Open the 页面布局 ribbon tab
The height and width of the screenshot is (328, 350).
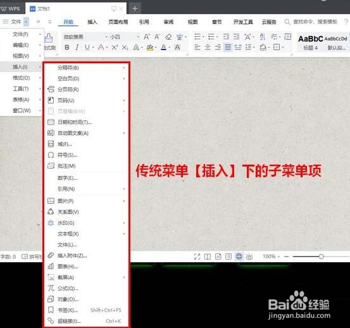118,22
